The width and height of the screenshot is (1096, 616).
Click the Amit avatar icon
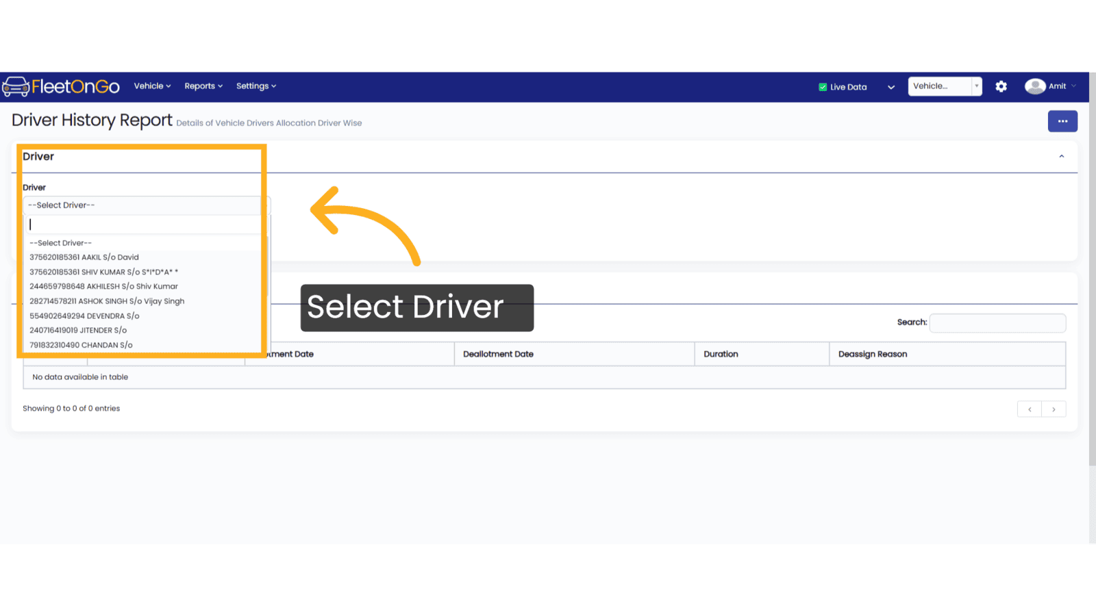1035,86
